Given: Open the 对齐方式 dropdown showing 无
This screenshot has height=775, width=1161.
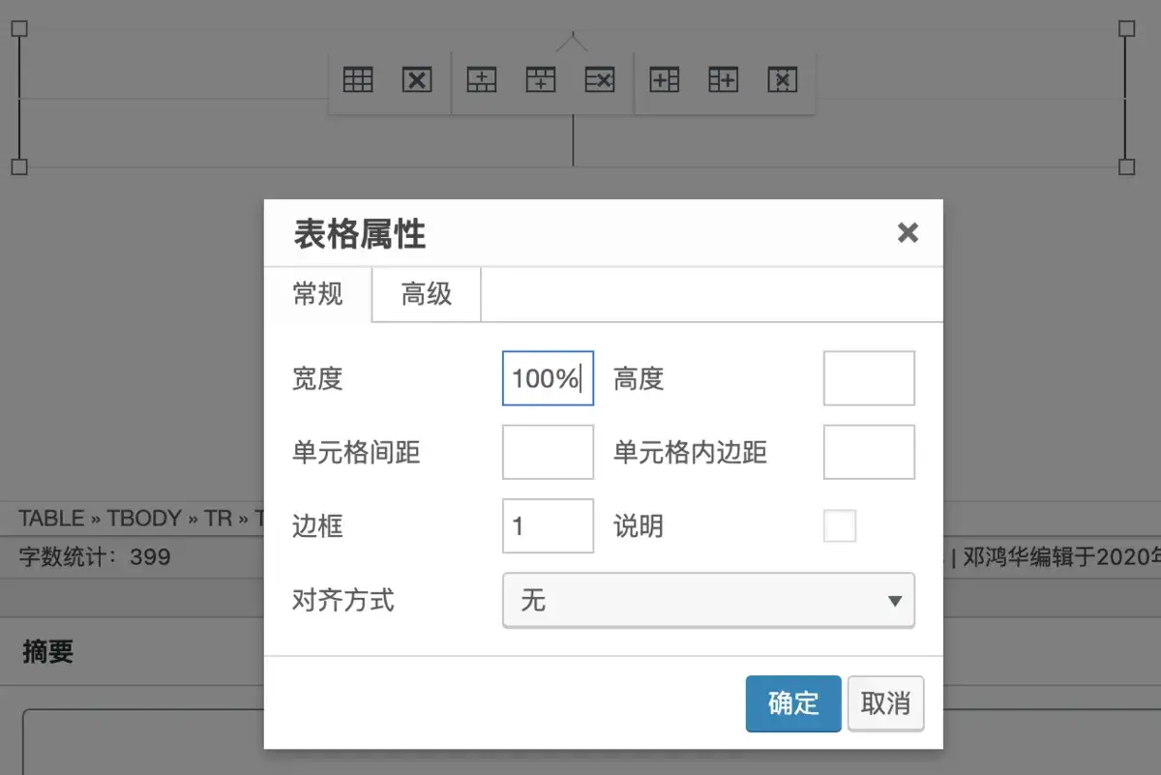Looking at the screenshot, I should [x=708, y=601].
